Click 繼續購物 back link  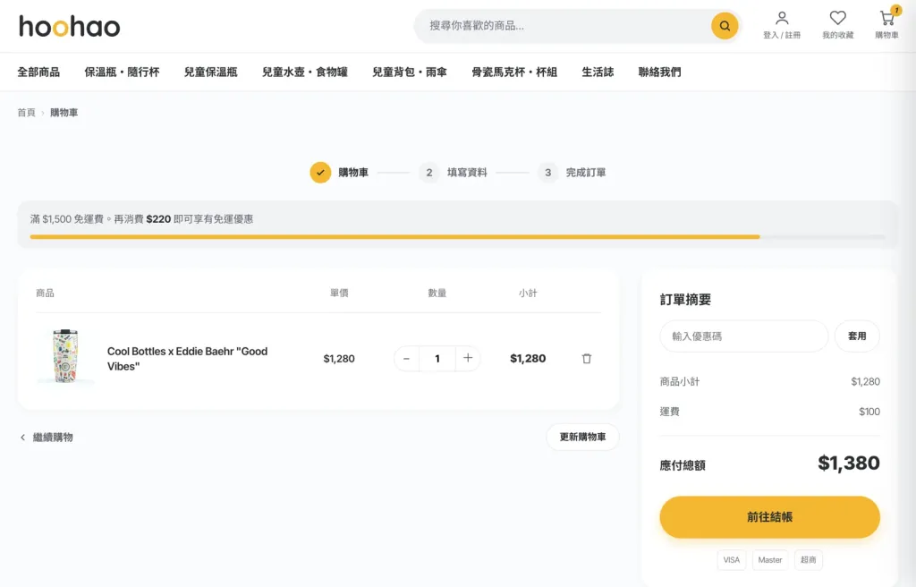pyautogui.click(x=47, y=438)
